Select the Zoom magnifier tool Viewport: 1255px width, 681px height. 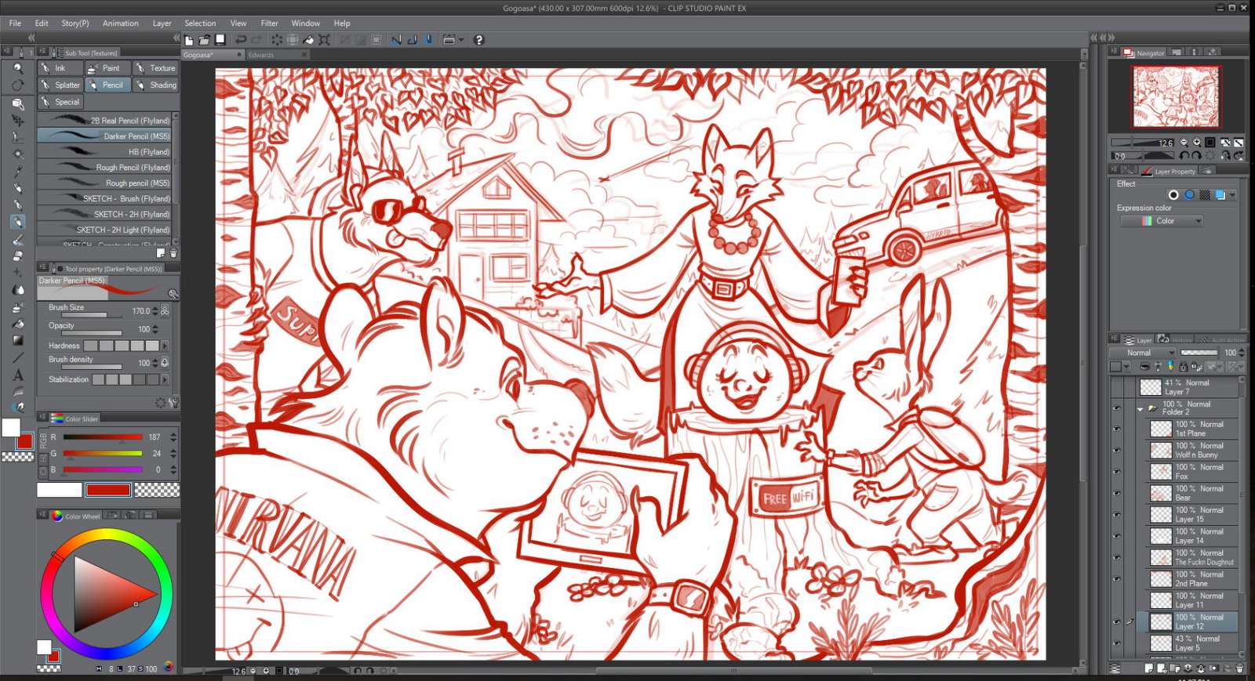click(17, 68)
